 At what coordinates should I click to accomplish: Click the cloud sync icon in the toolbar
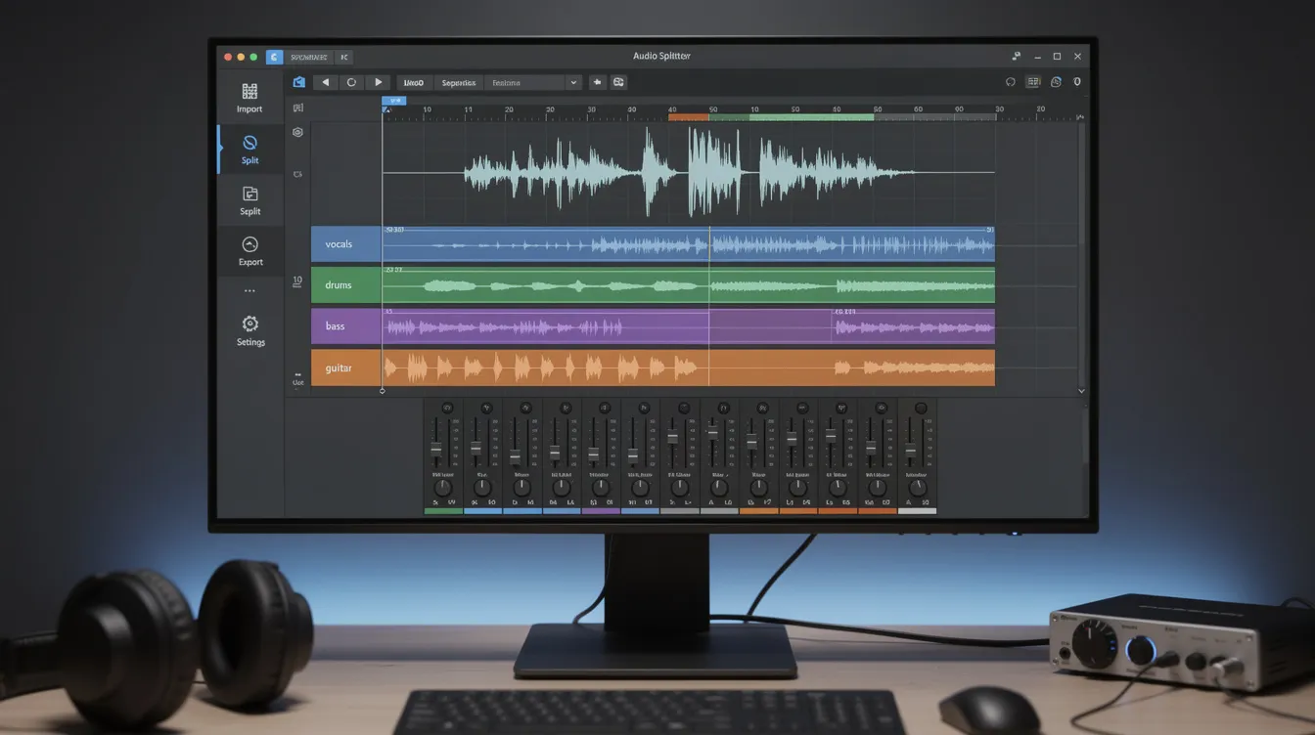point(1055,82)
